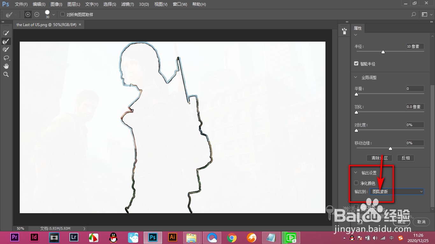The width and height of the screenshot is (435, 244).
Task: Click the 平滑 slider handle
Action: 356,94
